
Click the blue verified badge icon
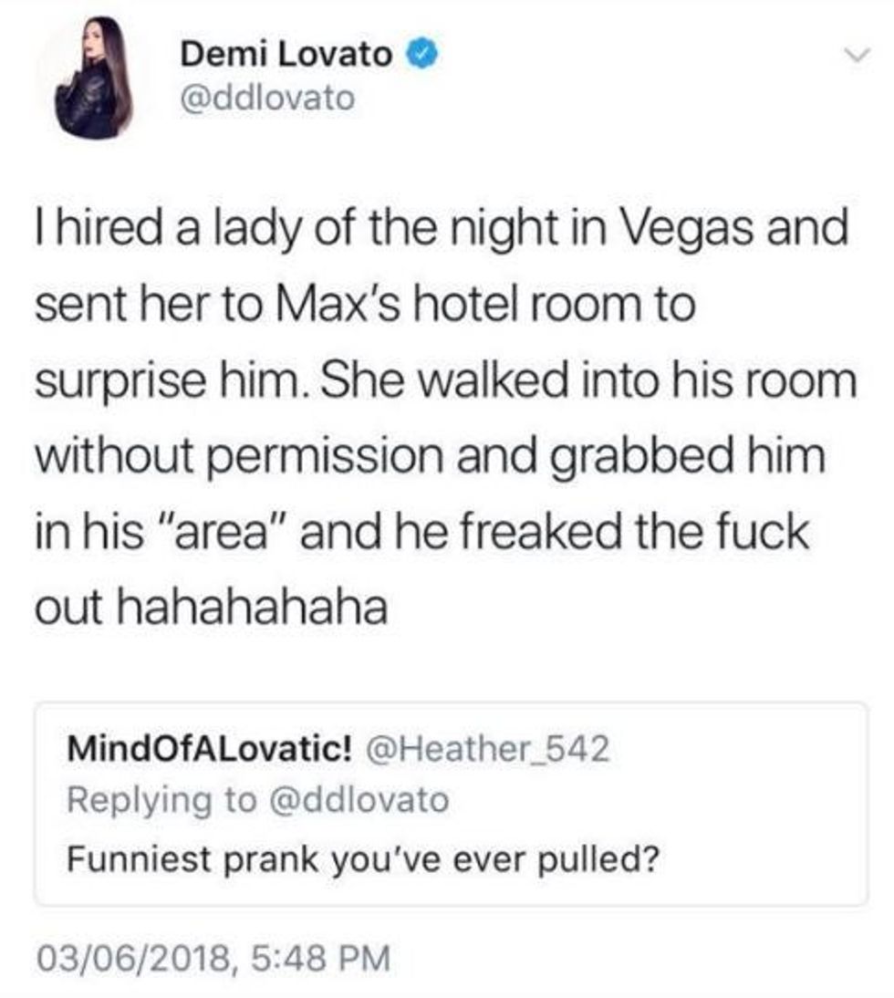pos(421,54)
